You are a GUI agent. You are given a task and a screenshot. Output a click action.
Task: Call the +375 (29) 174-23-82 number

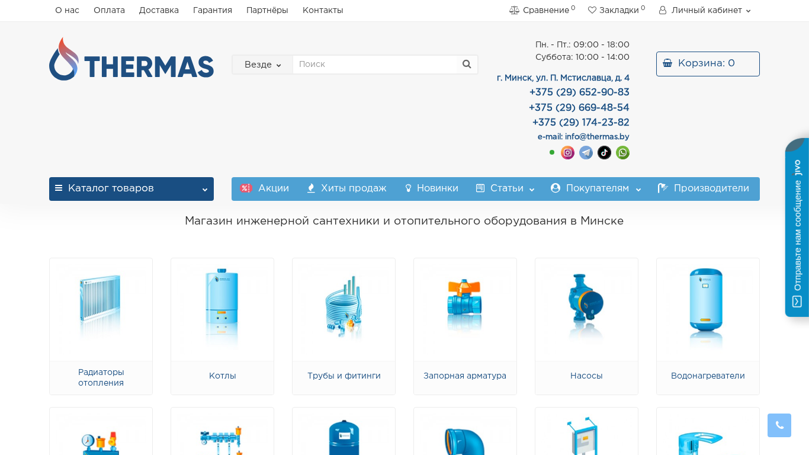[x=580, y=123]
